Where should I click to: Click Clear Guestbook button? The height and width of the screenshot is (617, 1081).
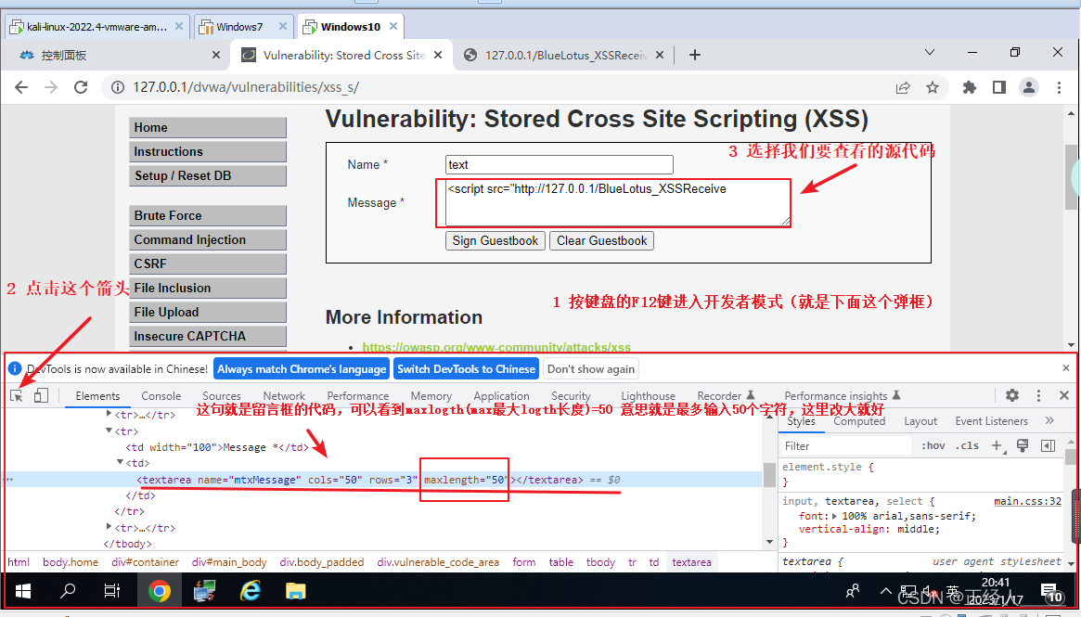[x=602, y=240]
